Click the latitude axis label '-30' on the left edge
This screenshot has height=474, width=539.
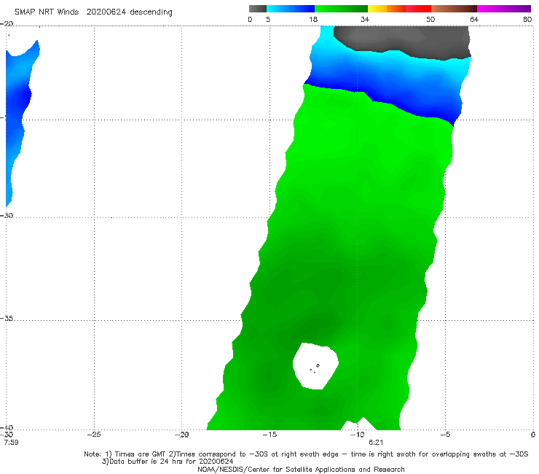point(7,215)
